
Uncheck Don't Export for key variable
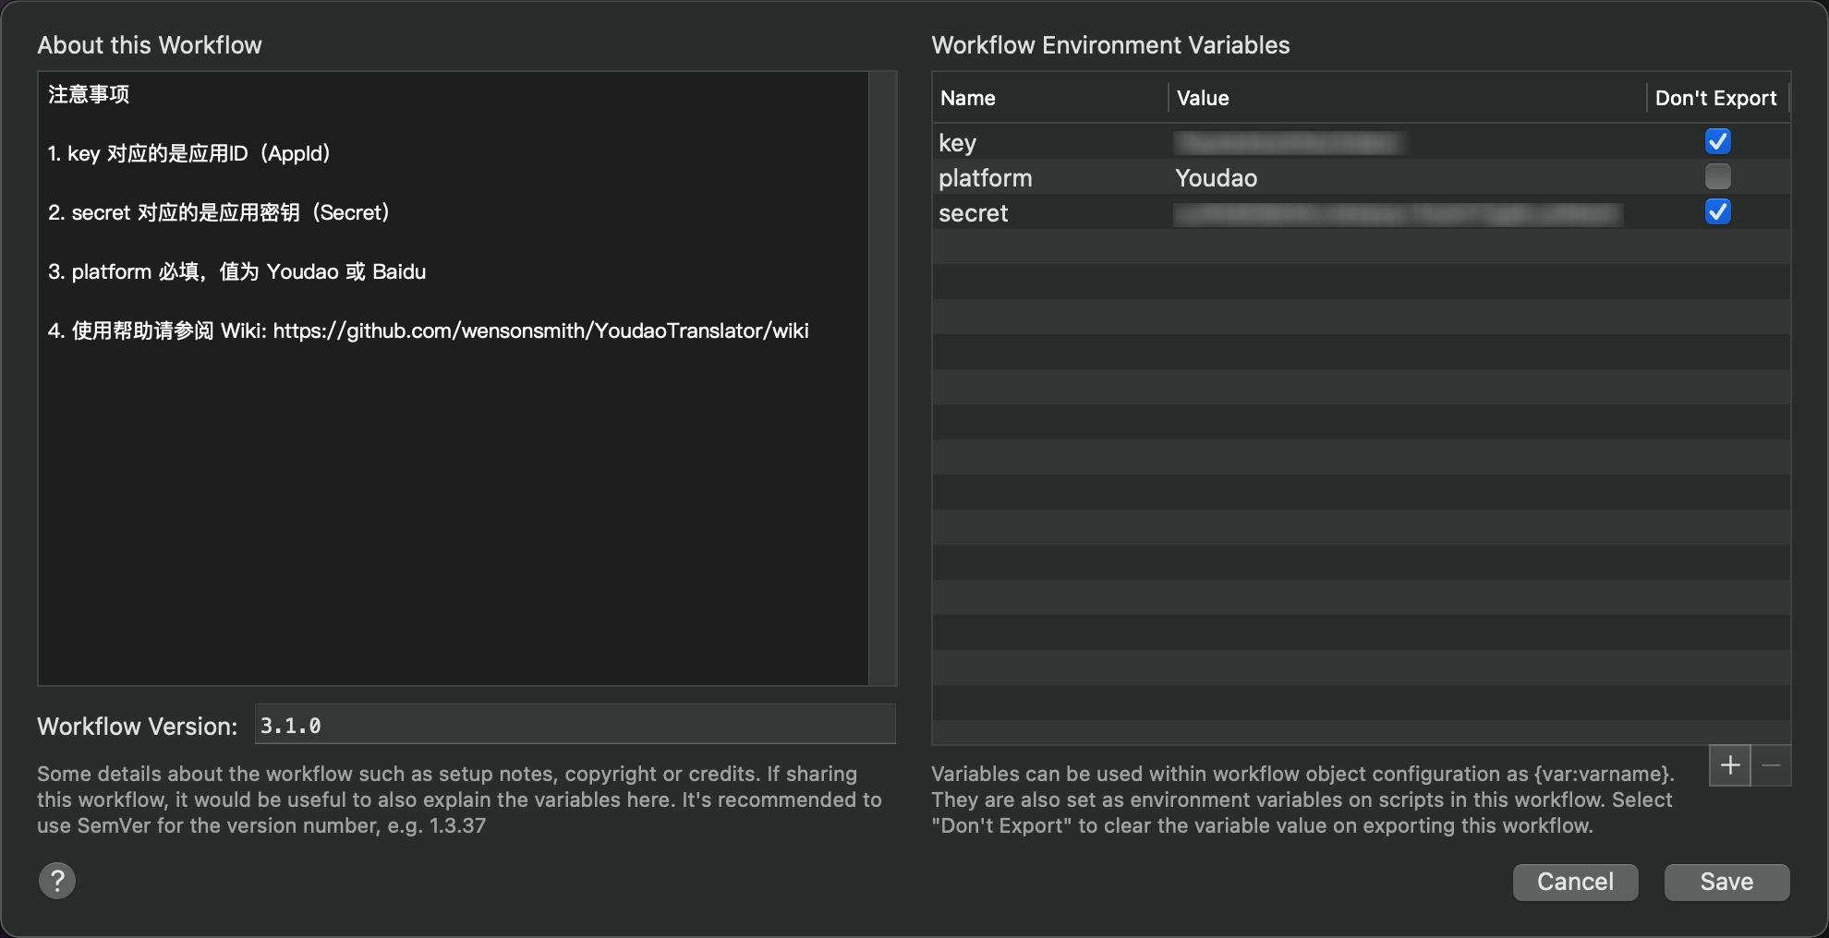[x=1717, y=141]
